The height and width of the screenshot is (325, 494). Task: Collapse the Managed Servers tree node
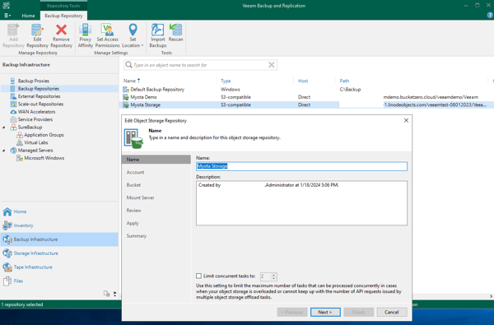[4, 151]
